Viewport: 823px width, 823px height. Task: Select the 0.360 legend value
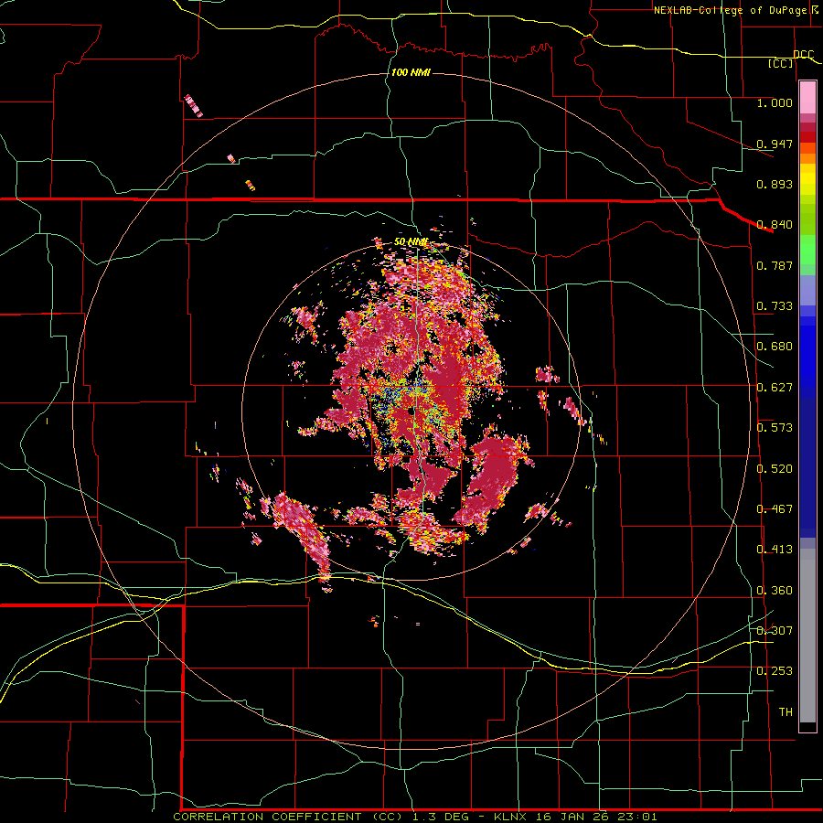coord(775,591)
